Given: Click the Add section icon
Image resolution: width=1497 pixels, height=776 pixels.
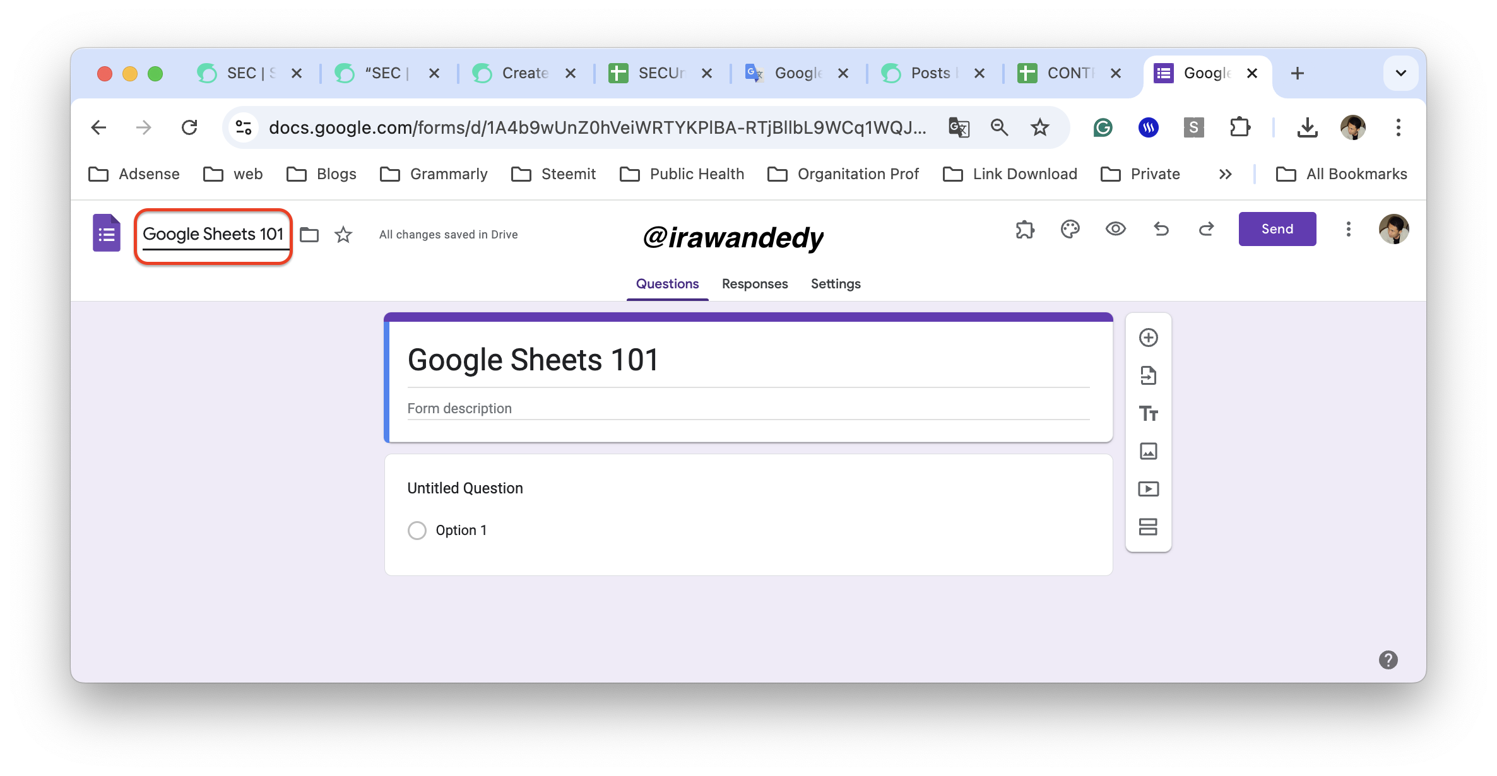Looking at the screenshot, I should click(1148, 527).
